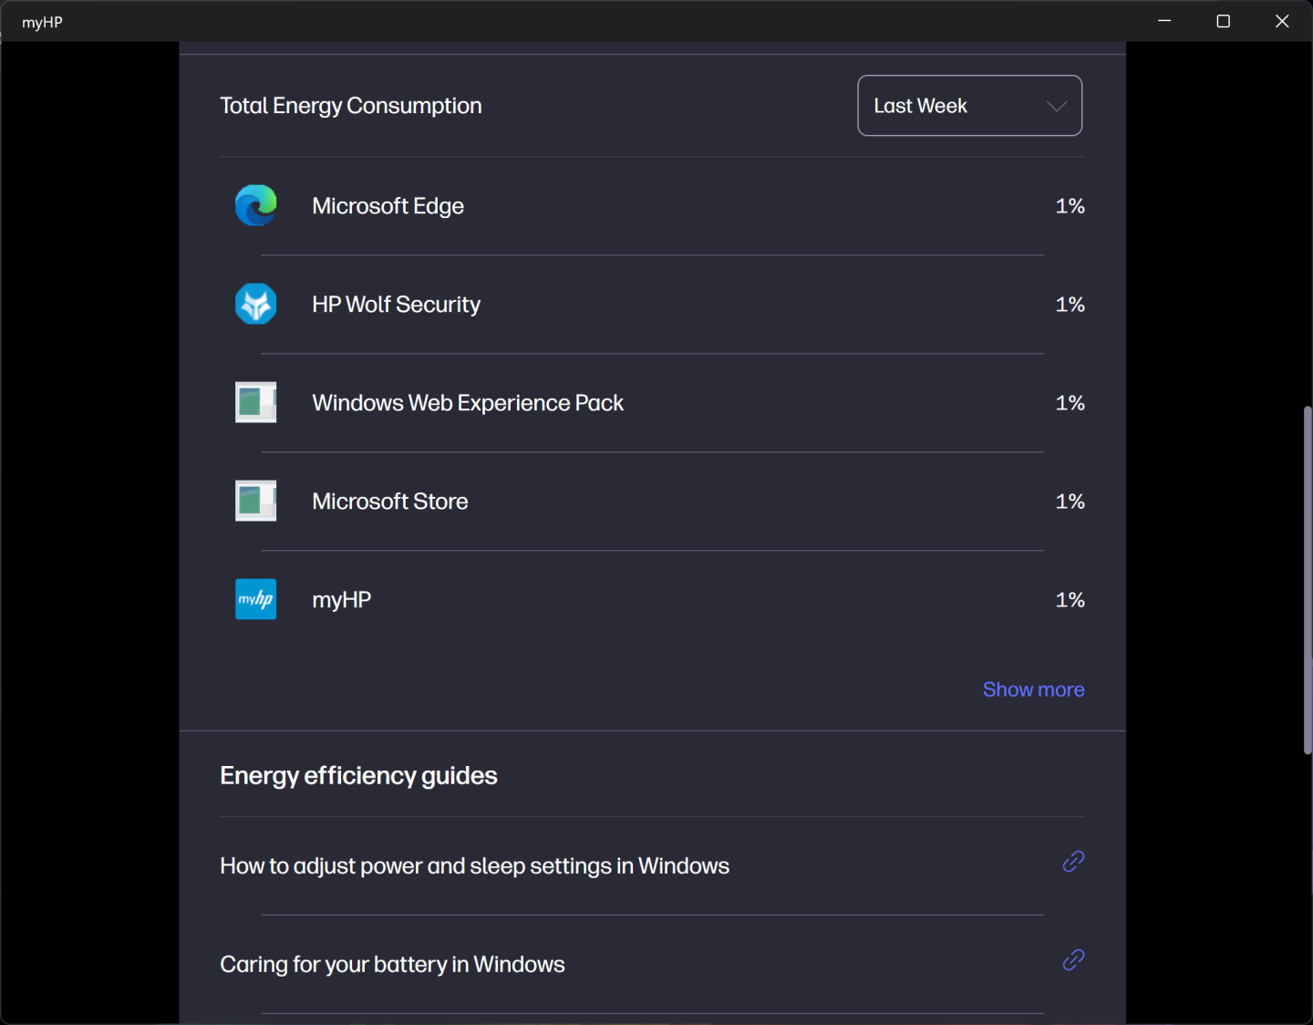Viewport: 1313px width, 1025px height.
Task: Maximize the myHP window
Action: tap(1223, 21)
